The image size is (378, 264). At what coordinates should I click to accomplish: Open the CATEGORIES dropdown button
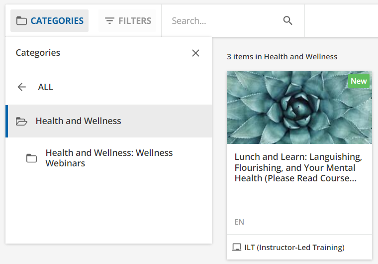click(49, 21)
